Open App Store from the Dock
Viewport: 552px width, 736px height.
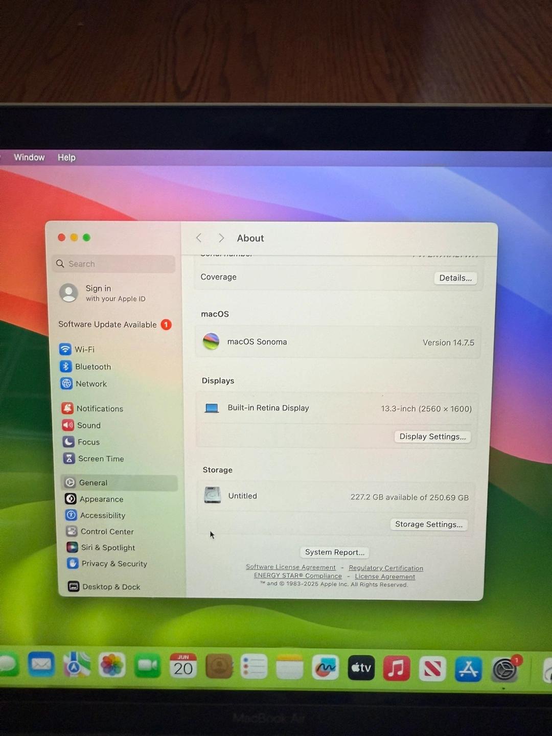coord(468,670)
